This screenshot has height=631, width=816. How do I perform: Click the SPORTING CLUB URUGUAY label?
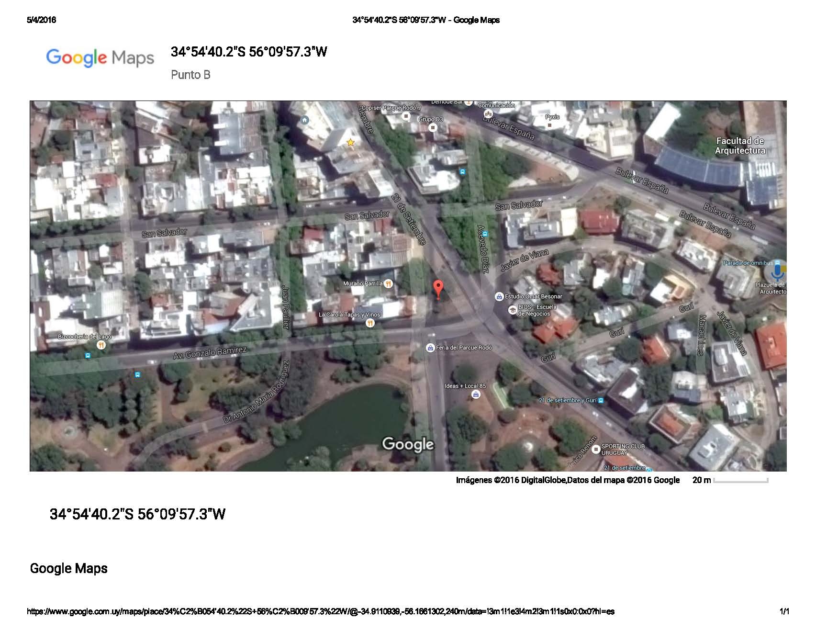623,450
